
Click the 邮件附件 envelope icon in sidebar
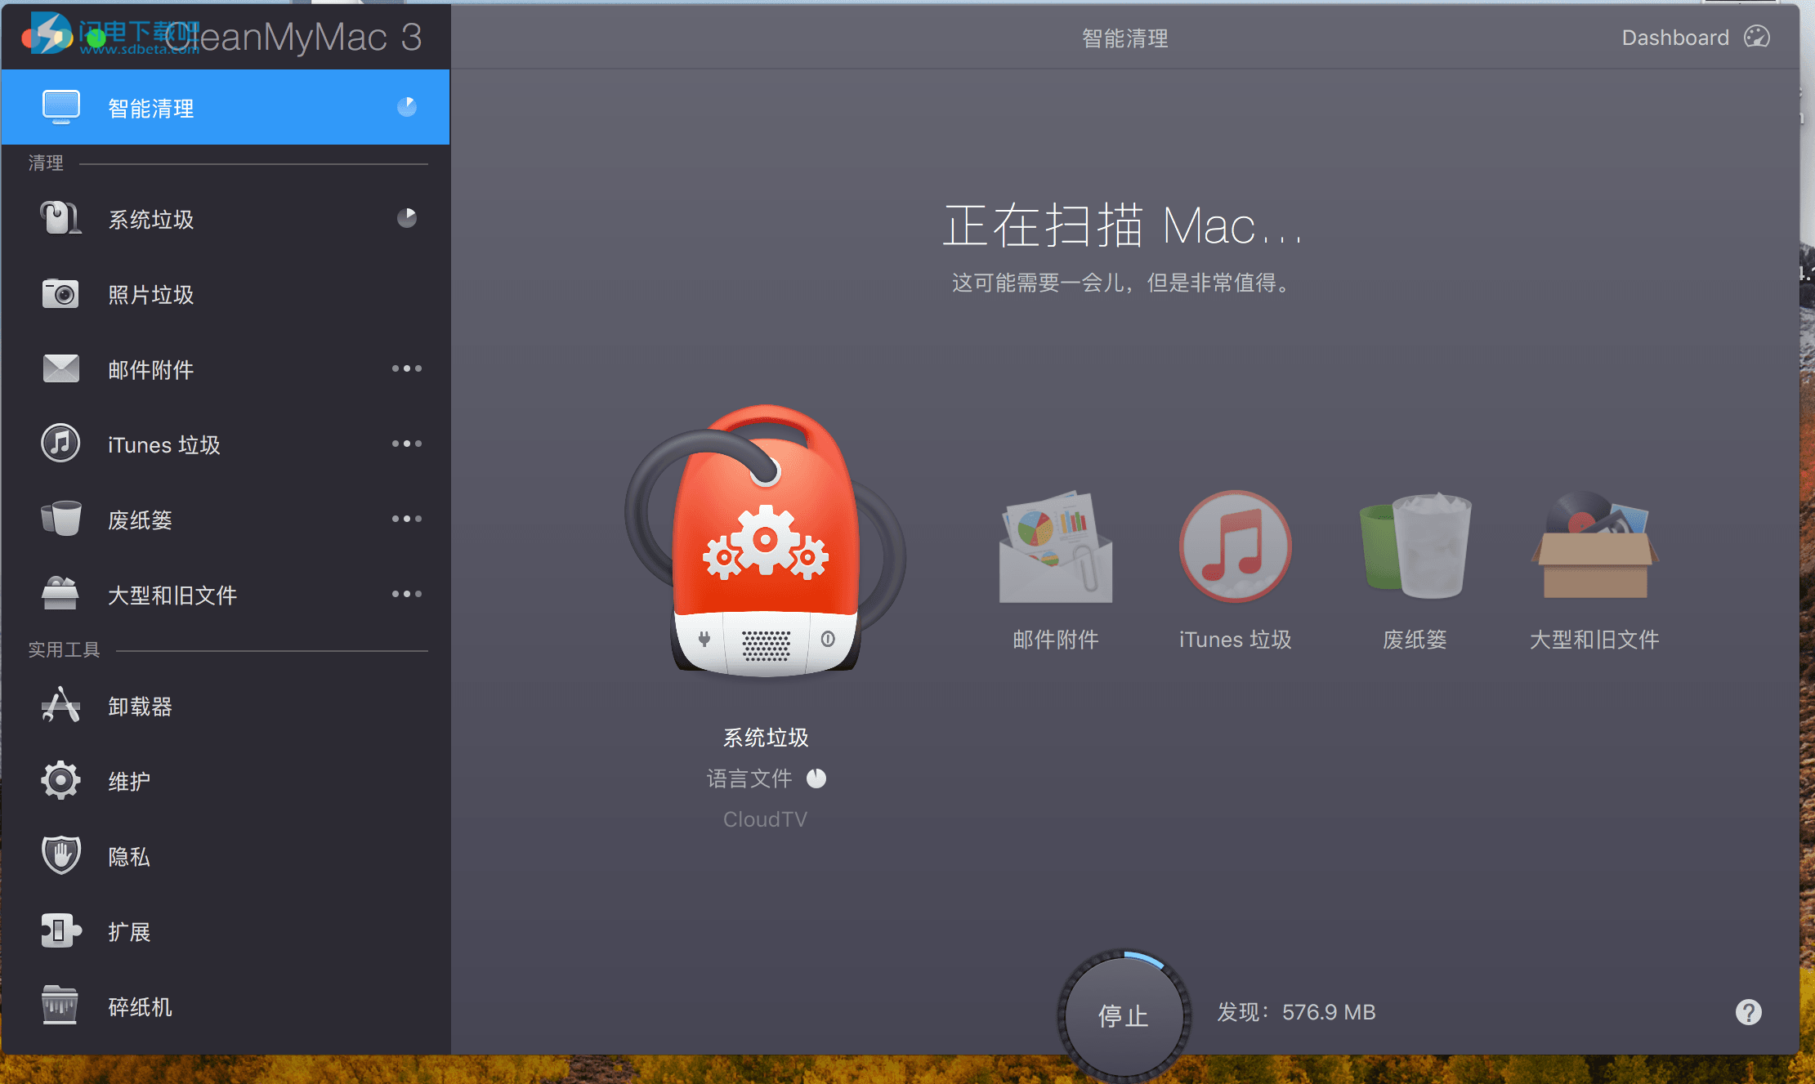(61, 368)
